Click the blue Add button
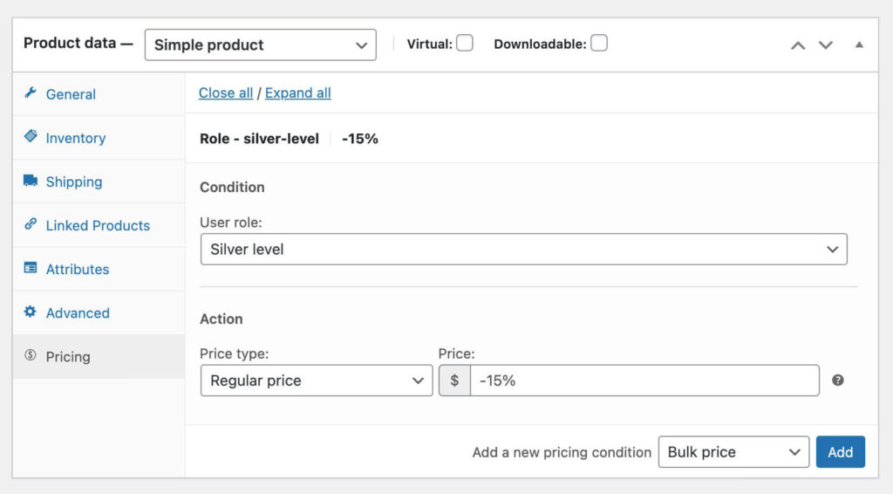Image resolution: width=893 pixels, height=494 pixels. [840, 452]
